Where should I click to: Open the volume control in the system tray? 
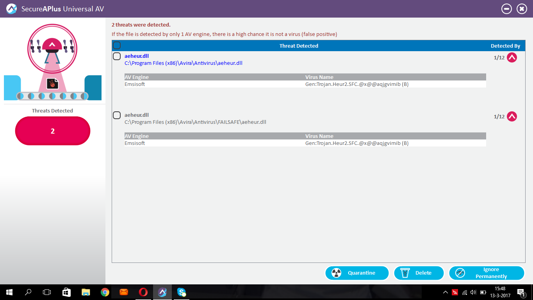pos(474,292)
